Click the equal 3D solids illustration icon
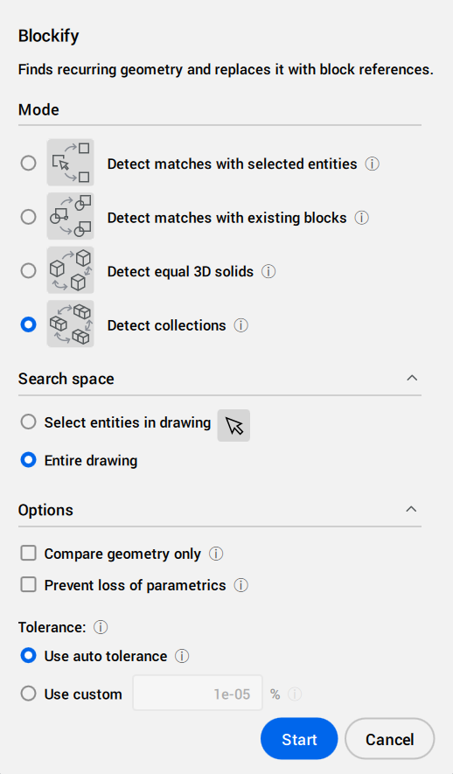 pyautogui.click(x=71, y=270)
